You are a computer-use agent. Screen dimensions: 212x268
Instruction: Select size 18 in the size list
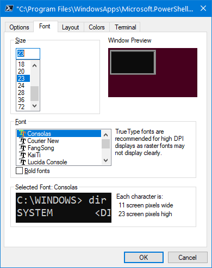[x=23, y=64]
